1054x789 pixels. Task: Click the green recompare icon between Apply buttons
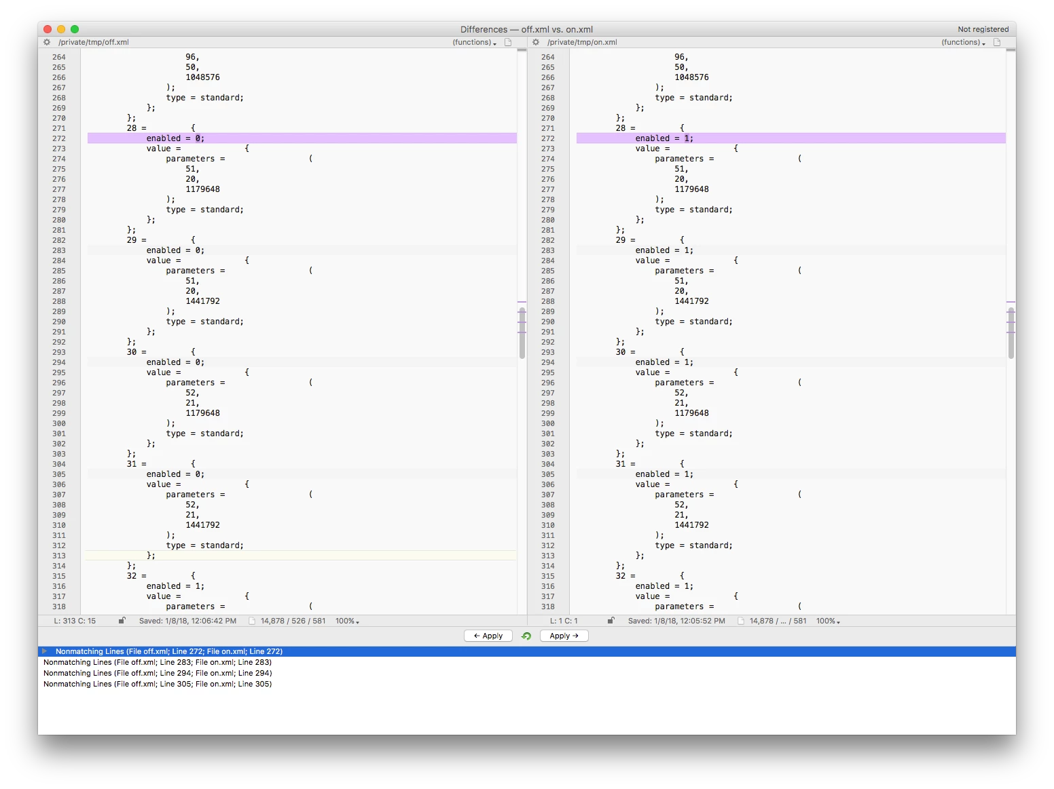526,636
